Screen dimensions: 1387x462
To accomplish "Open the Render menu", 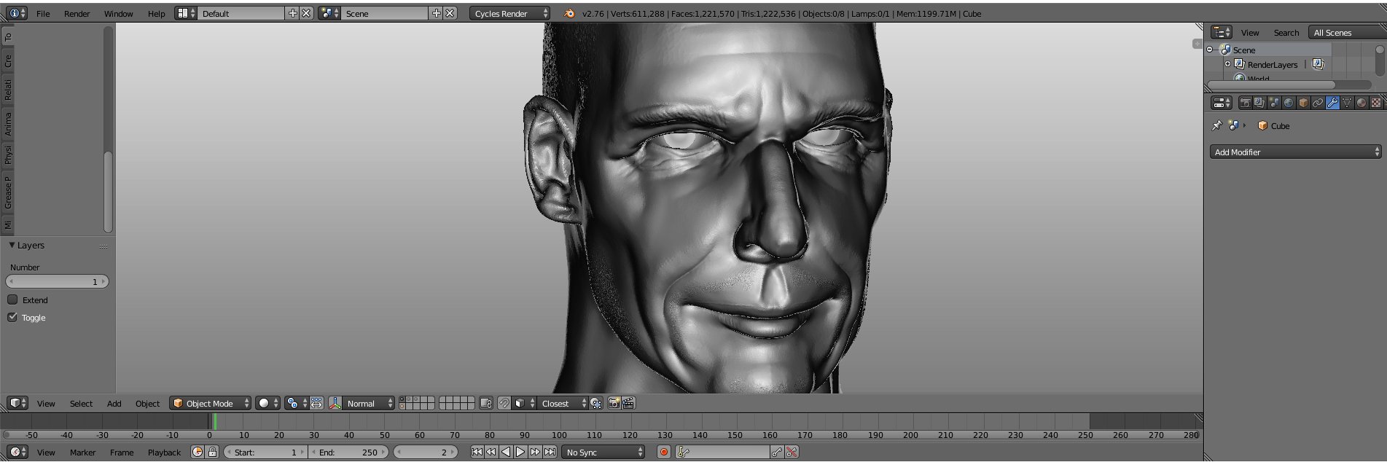I will coord(77,13).
